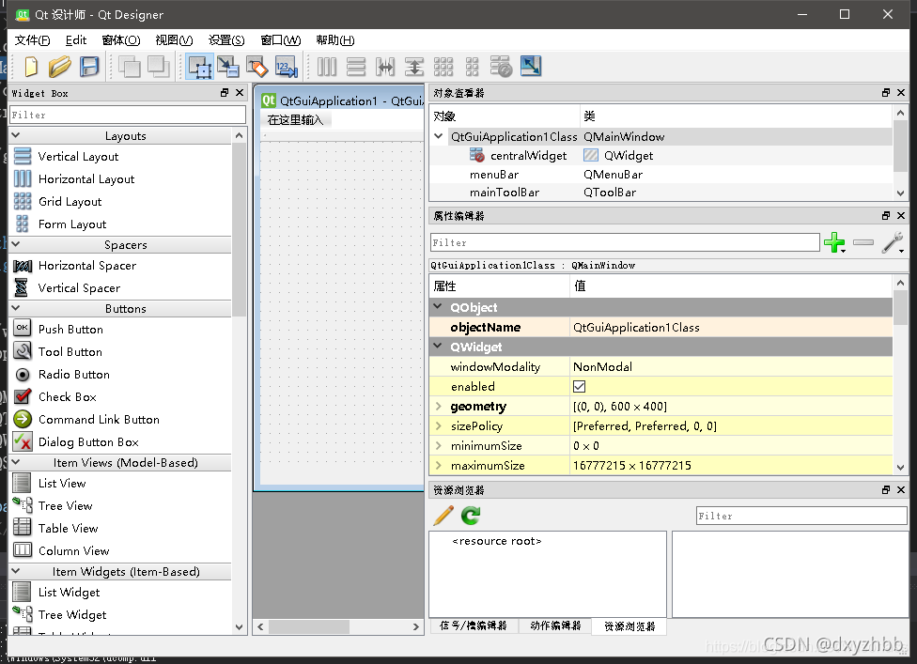This screenshot has height=664, width=917.
Task: Close the Widget Box panel
Action: (x=240, y=93)
